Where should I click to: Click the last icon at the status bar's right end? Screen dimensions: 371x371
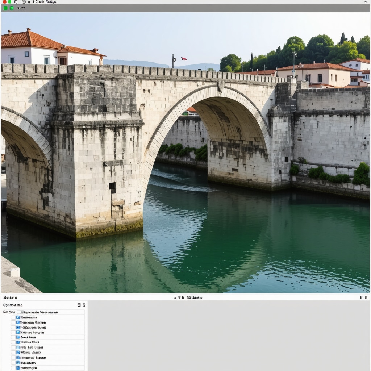click(366, 297)
